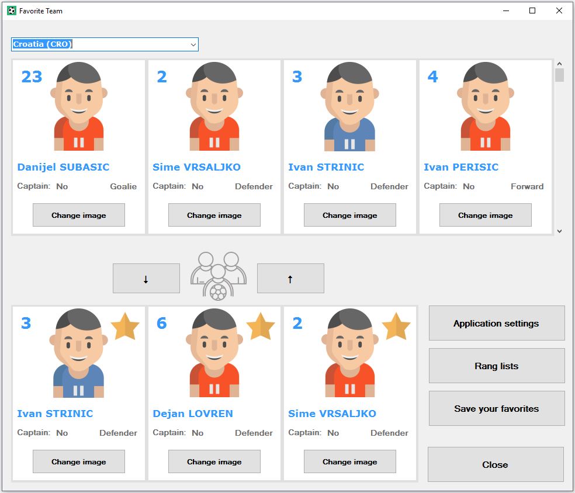Change image for Ivan PERISIC
Screen dimensions: 575x493
click(x=486, y=215)
